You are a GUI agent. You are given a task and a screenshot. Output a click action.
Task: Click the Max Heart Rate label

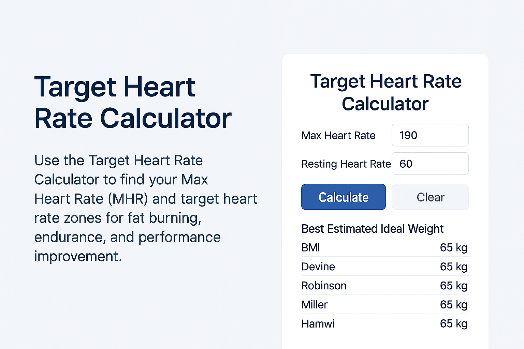pos(338,135)
